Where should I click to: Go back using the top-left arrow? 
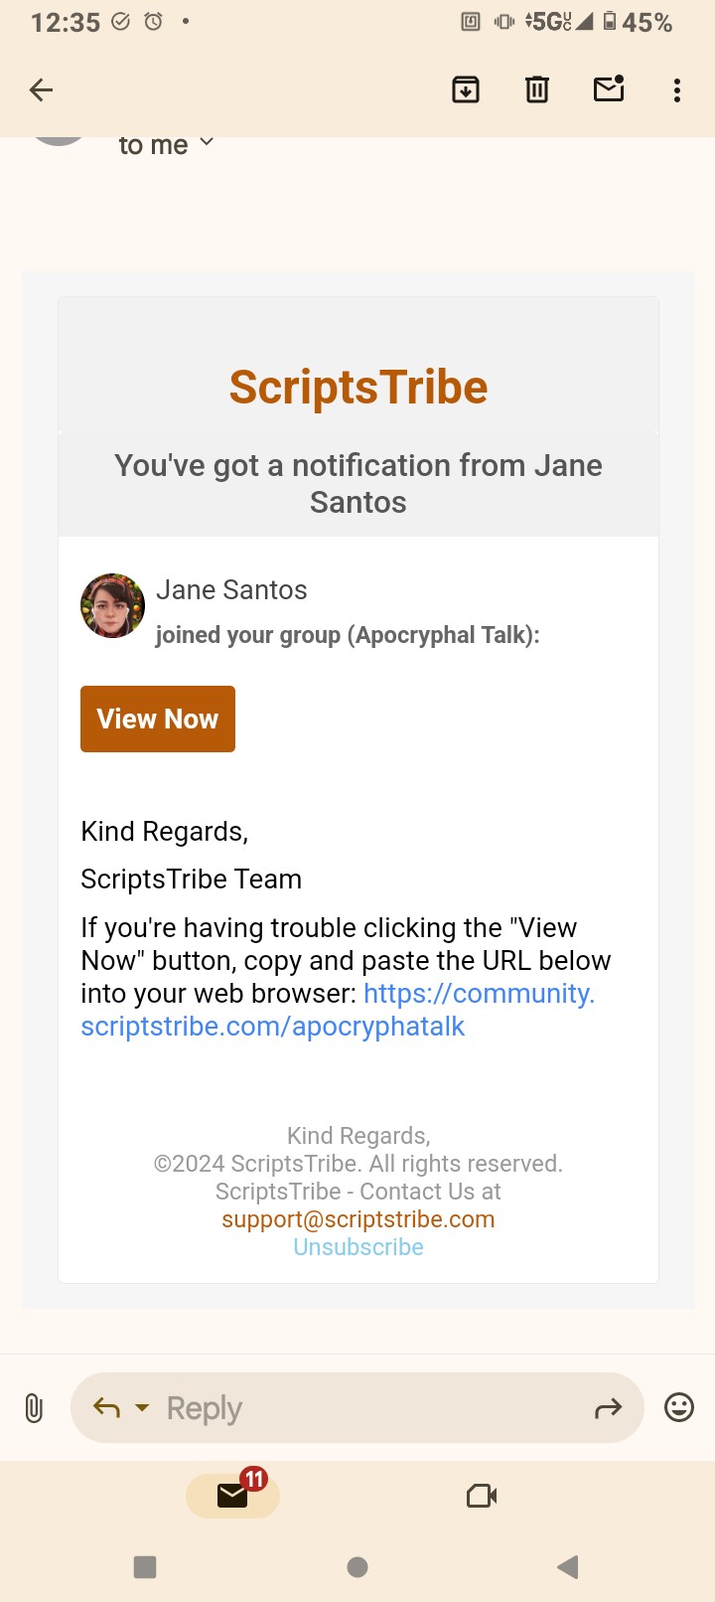[41, 90]
